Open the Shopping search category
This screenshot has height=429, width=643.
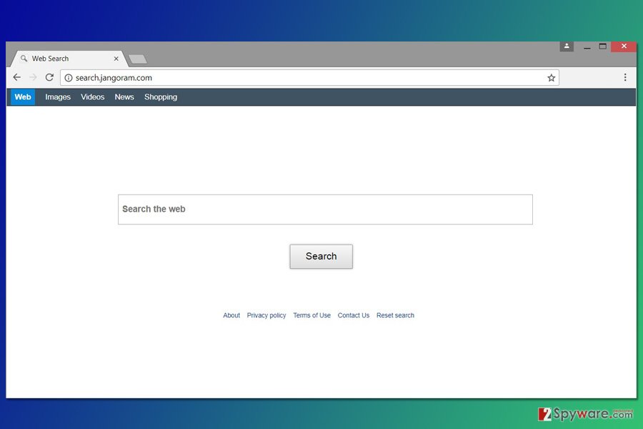(x=160, y=97)
